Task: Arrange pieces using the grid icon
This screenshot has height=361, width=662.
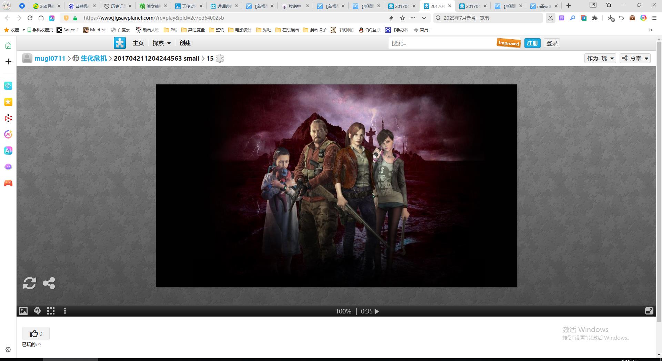Action: tap(51, 311)
